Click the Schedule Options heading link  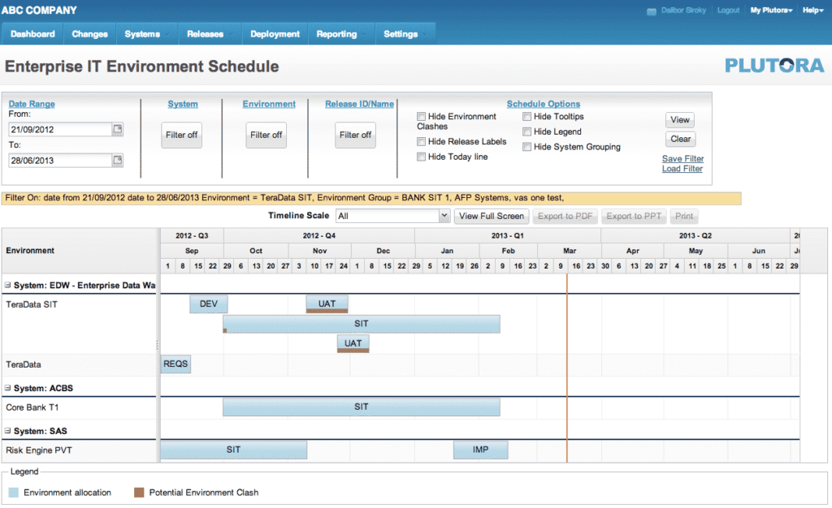click(544, 104)
